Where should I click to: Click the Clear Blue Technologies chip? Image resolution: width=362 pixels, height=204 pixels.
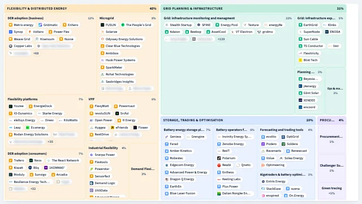click(121, 46)
